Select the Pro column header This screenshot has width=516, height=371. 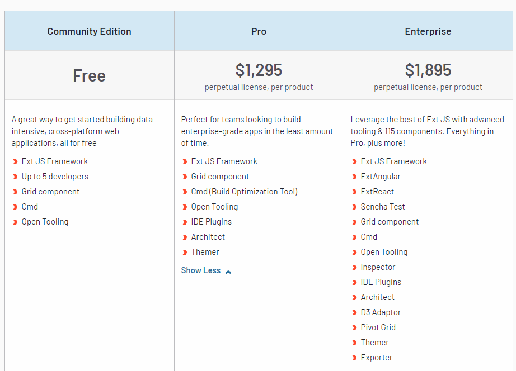pyautogui.click(x=259, y=31)
